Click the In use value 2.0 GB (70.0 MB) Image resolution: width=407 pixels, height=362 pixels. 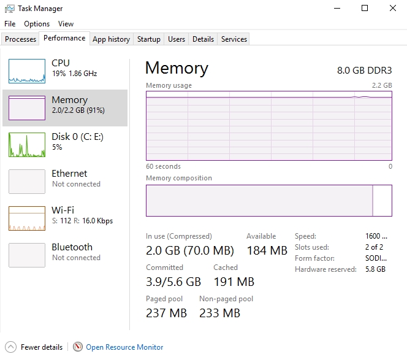coord(190,250)
